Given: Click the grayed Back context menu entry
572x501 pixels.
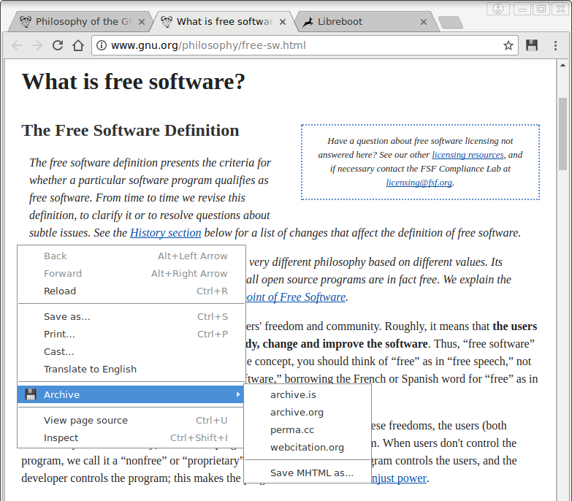Looking at the screenshot, I should click(131, 256).
